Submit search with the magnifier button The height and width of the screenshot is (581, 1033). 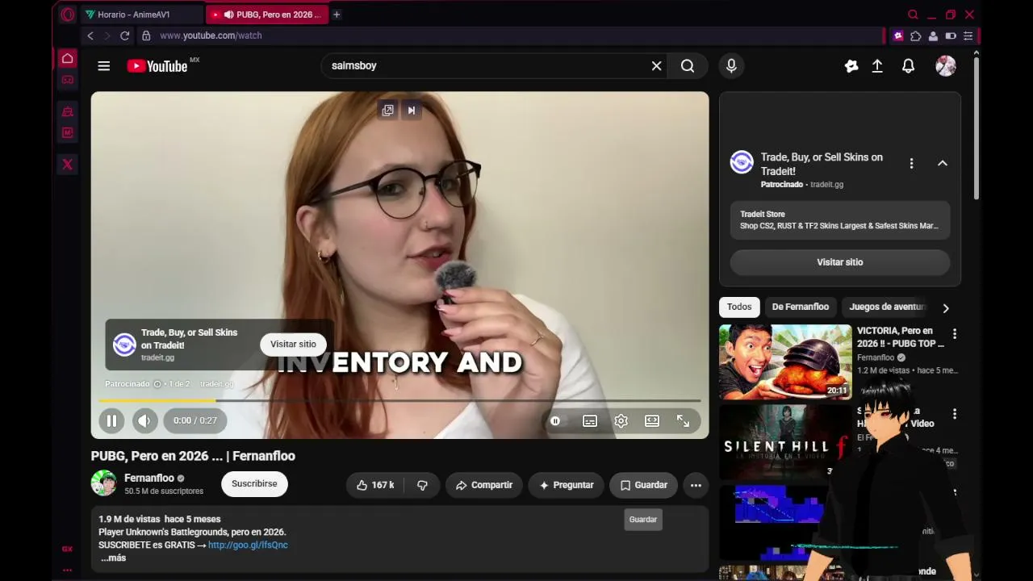tap(688, 66)
